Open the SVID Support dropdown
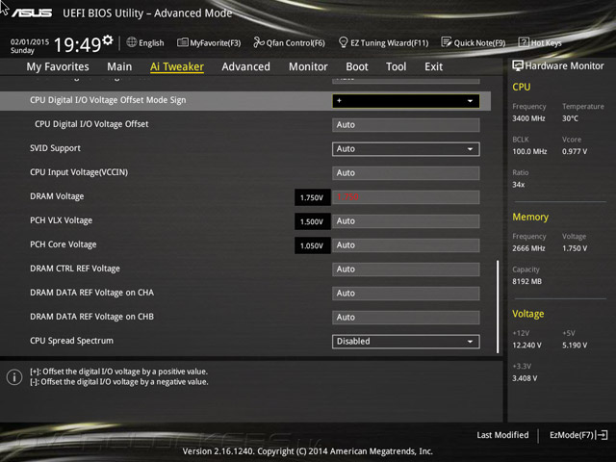 (x=406, y=149)
